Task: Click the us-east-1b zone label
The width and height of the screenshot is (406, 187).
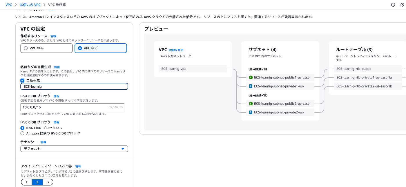Action: click(x=258, y=95)
